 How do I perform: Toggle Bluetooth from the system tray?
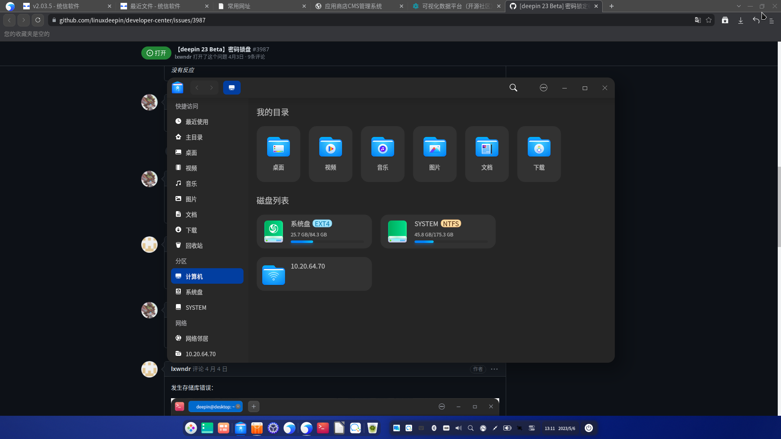433,428
